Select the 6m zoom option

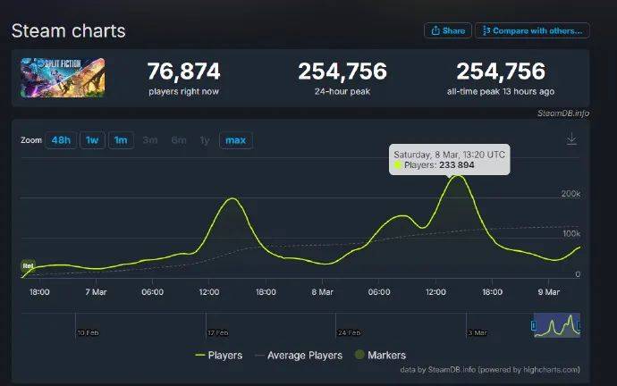click(179, 140)
